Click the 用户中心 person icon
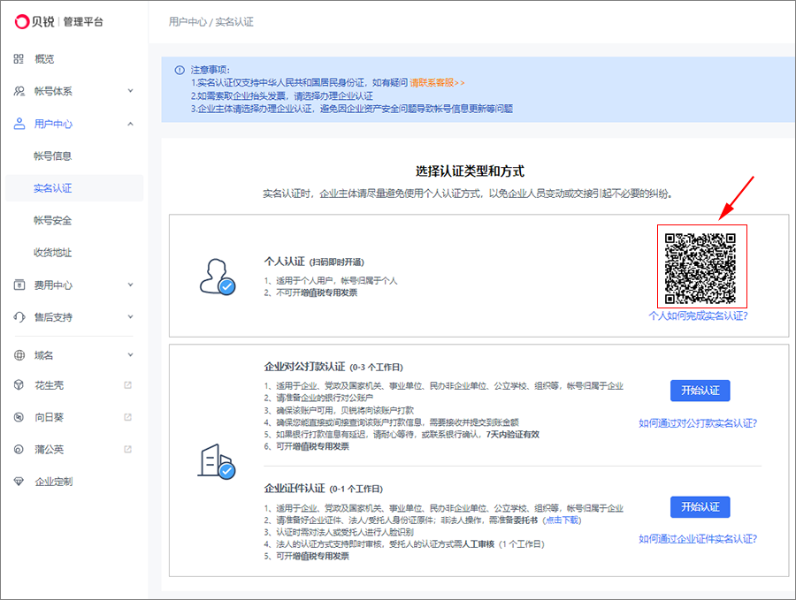 pyautogui.click(x=19, y=124)
